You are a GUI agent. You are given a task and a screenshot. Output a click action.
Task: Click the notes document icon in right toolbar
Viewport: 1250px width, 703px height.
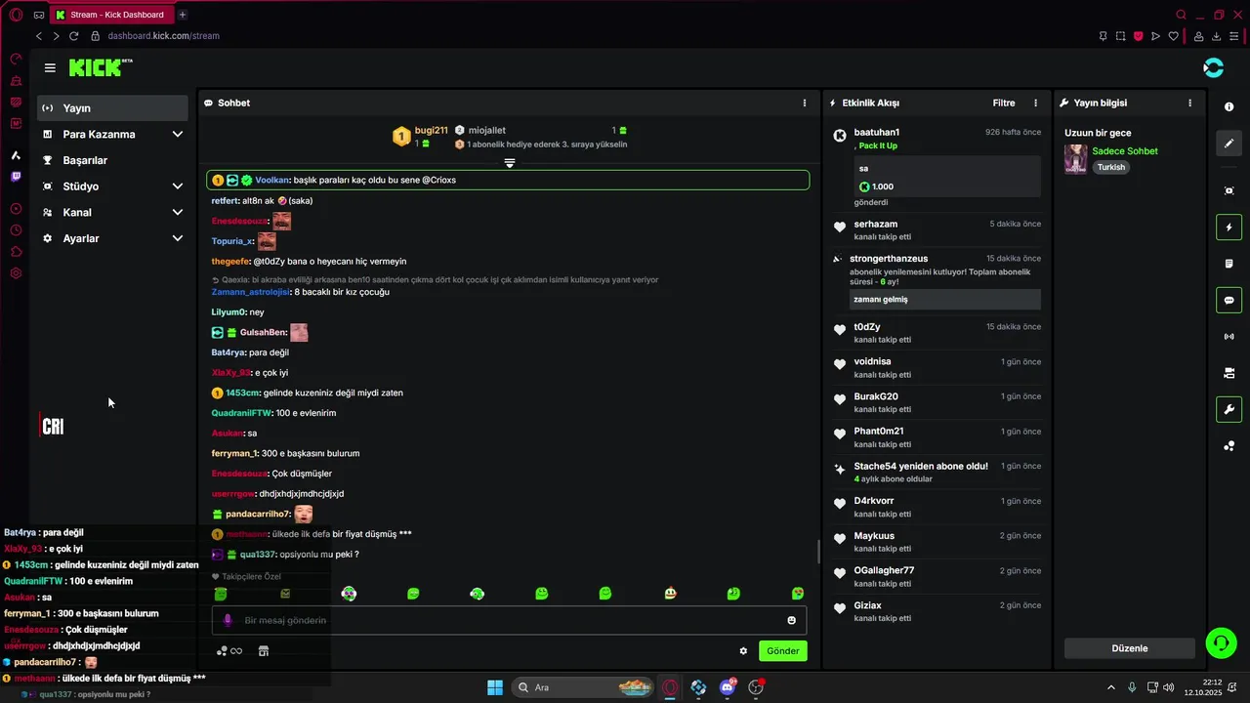point(1229,264)
